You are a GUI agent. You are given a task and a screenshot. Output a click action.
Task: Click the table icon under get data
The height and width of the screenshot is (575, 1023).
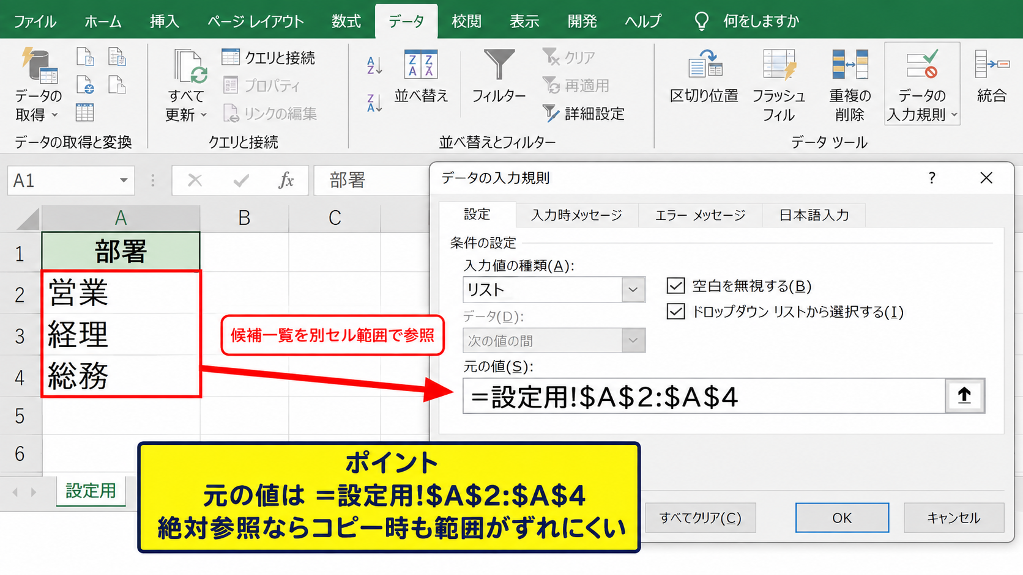[x=85, y=112]
